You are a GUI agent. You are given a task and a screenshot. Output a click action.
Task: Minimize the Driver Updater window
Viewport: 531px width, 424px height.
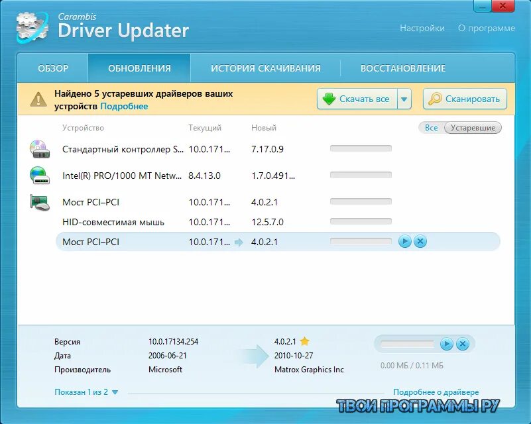(483, 6)
